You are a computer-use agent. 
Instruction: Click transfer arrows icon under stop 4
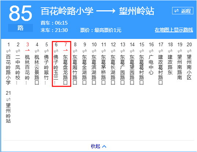pos(37,51)
